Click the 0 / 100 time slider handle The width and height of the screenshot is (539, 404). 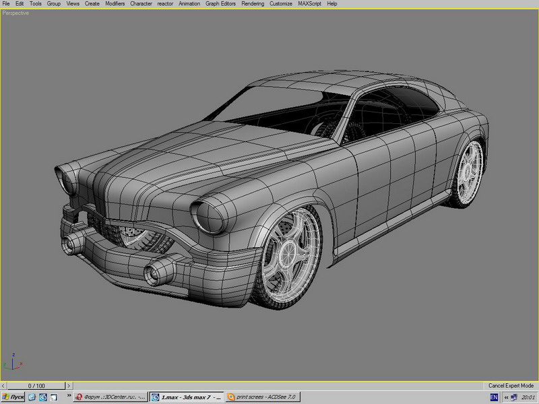point(36,386)
